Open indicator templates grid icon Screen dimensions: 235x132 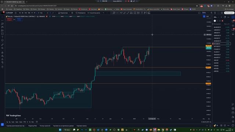(x=72, y=13)
